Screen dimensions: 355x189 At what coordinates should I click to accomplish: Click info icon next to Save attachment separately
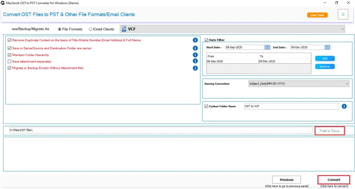click(x=195, y=61)
